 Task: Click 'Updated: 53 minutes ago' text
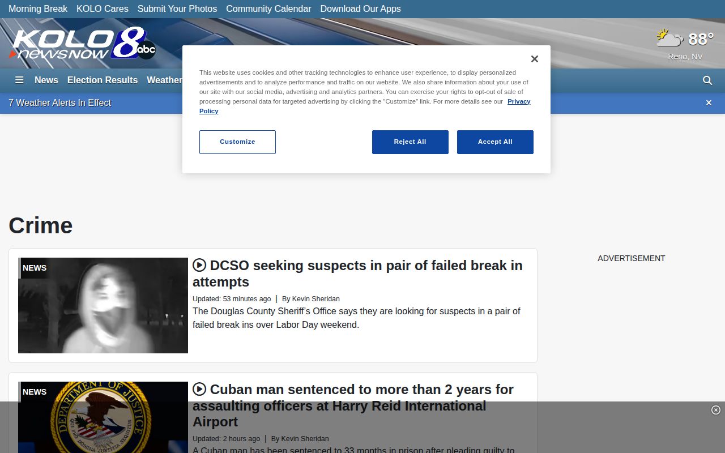click(232, 298)
